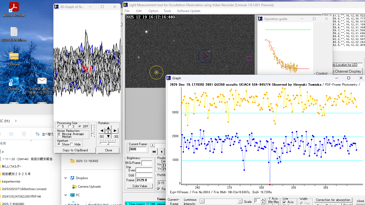Click Copy to ClipBoard button
The height and width of the screenshot is (205, 365).
click(x=75, y=150)
